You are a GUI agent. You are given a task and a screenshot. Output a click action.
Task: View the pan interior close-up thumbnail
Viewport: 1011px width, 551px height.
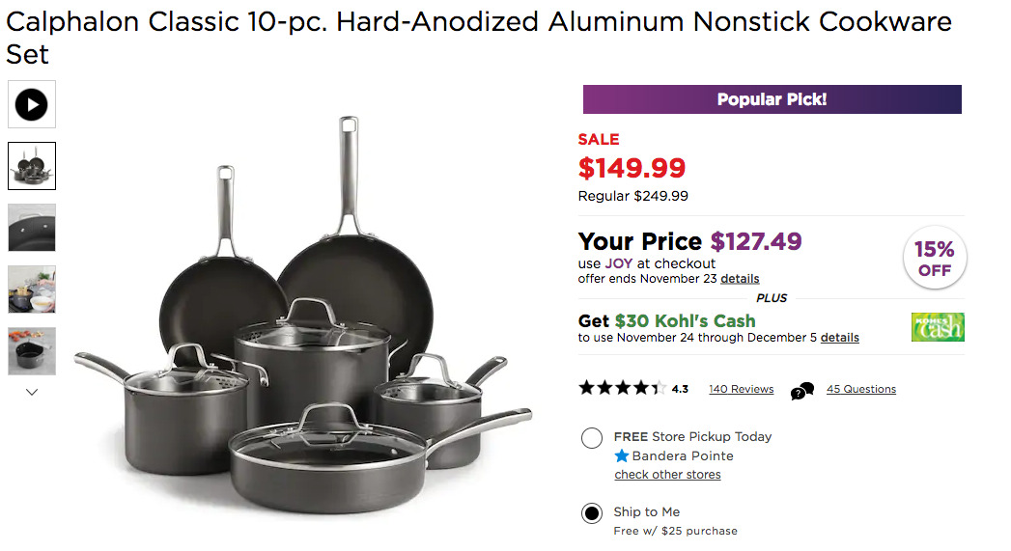pos(32,228)
